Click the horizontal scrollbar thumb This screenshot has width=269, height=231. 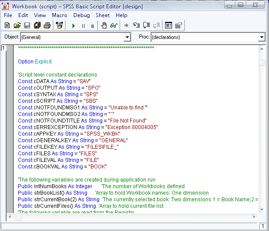click(x=17, y=217)
